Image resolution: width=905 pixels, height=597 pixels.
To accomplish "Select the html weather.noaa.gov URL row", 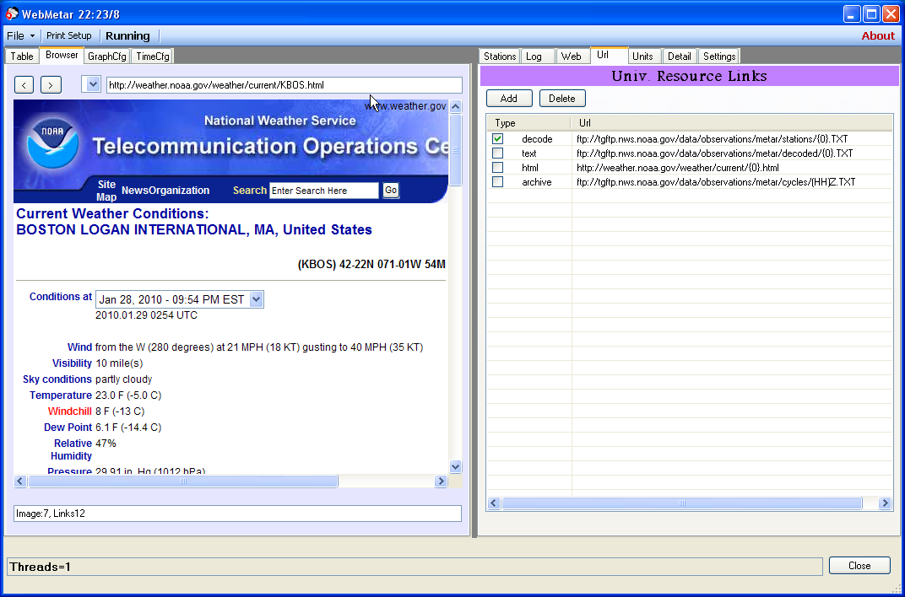I will coord(689,168).
